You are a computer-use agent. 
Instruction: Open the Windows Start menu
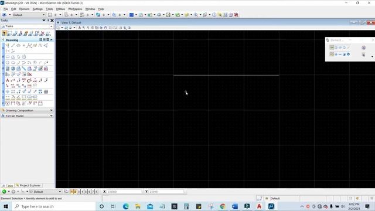point(6,206)
